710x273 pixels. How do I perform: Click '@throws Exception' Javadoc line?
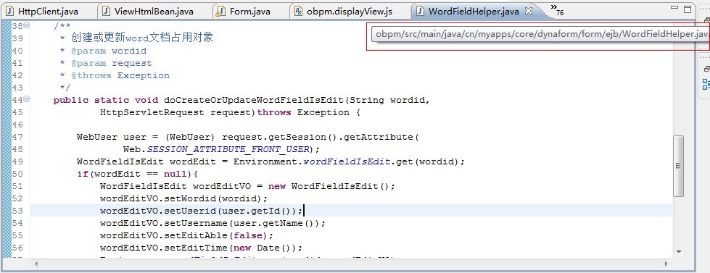coord(120,75)
